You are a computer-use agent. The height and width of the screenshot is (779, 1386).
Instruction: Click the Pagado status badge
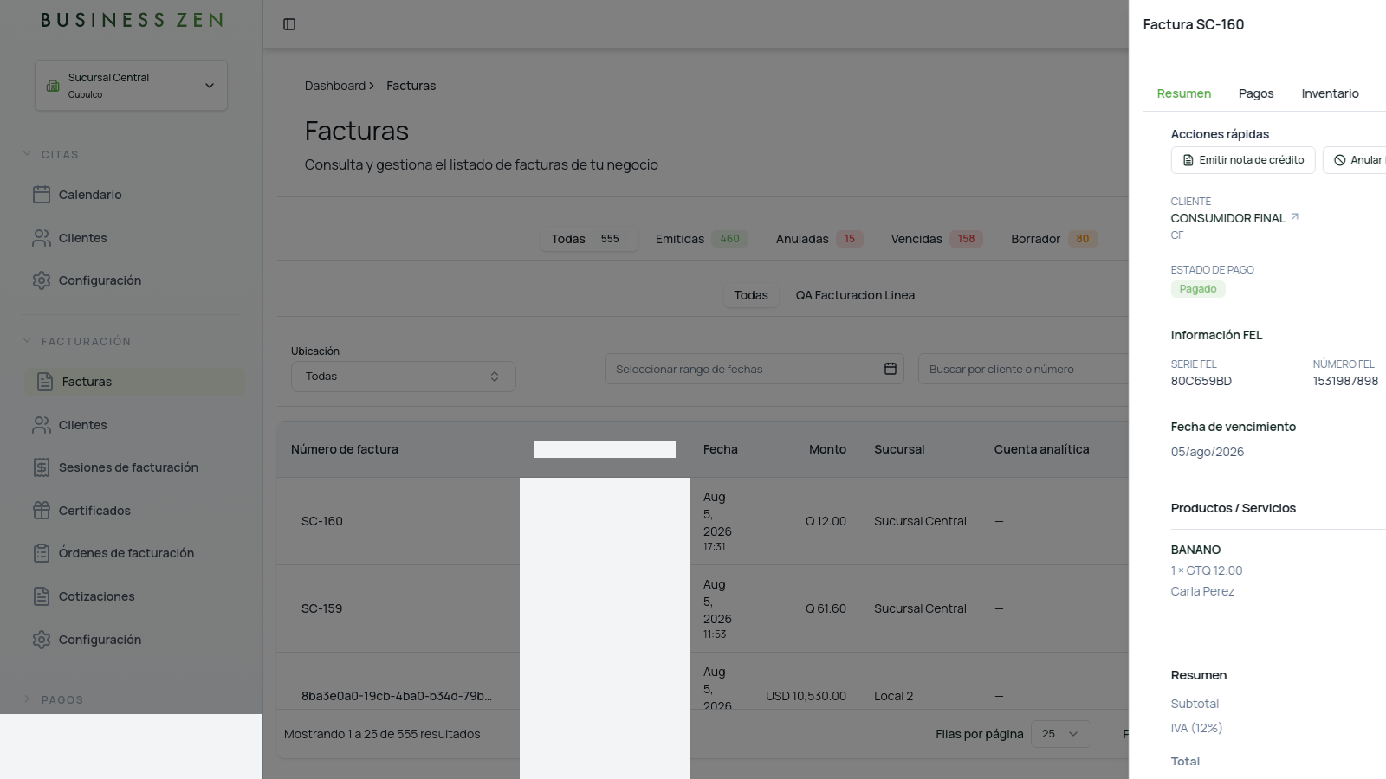click(1198, 289)
